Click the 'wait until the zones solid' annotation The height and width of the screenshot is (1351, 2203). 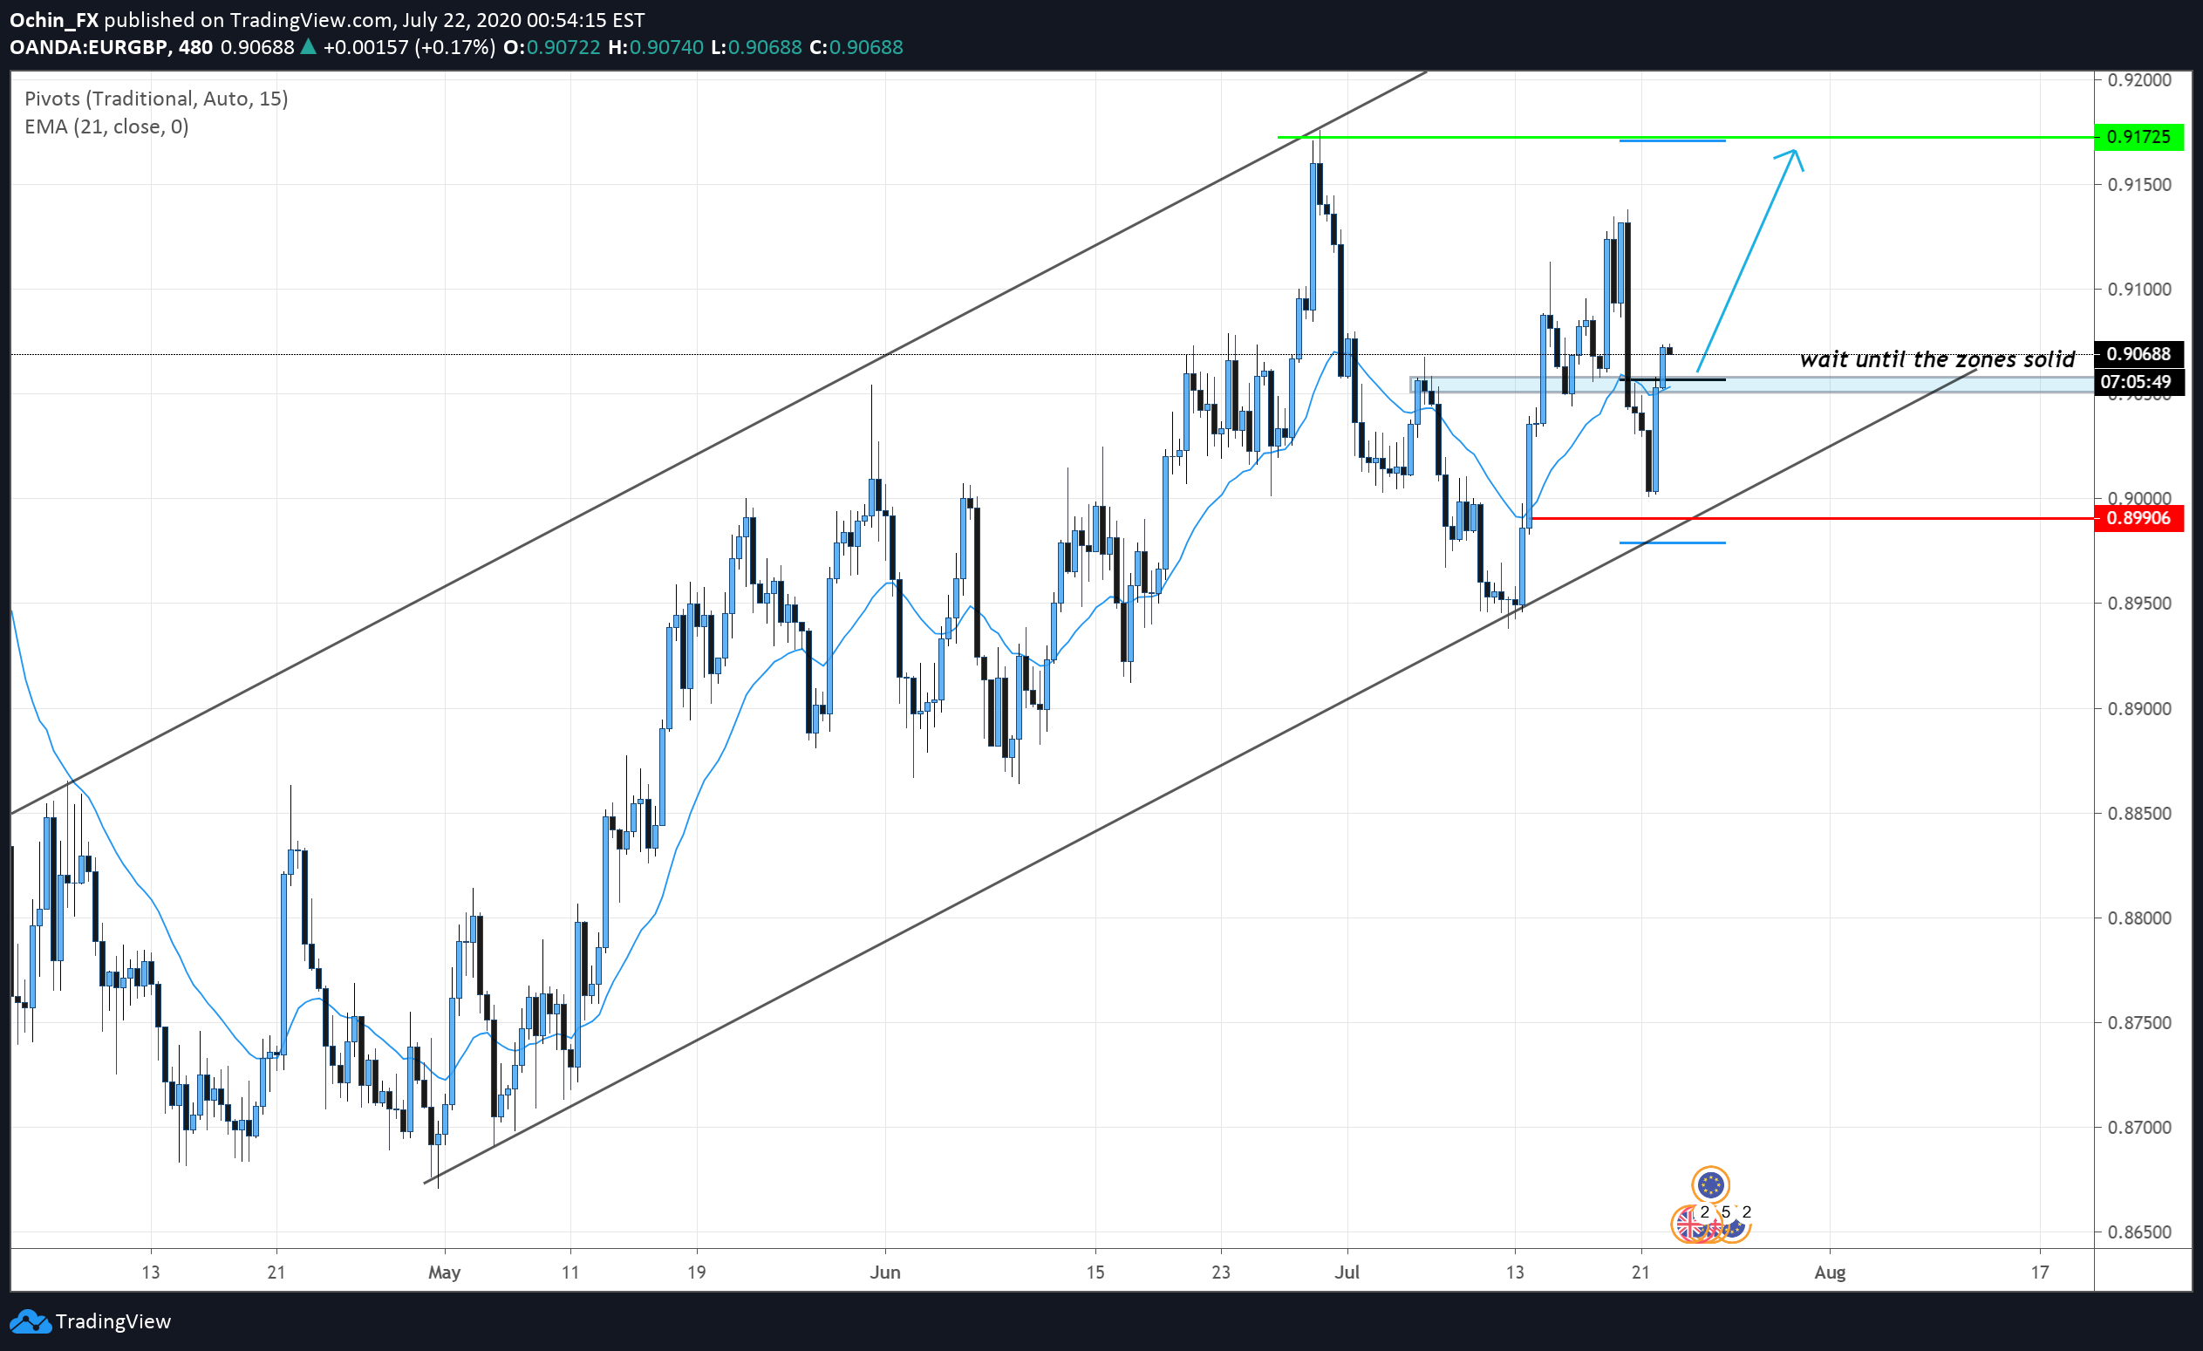1937,359
